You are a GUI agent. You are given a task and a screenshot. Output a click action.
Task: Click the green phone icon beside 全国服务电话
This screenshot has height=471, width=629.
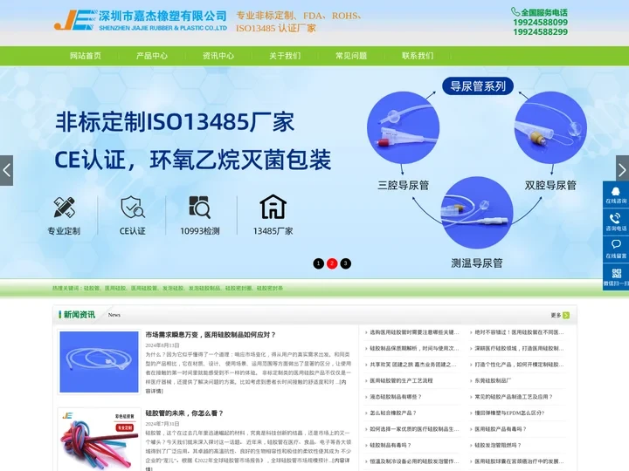click(x=515, y=11)
